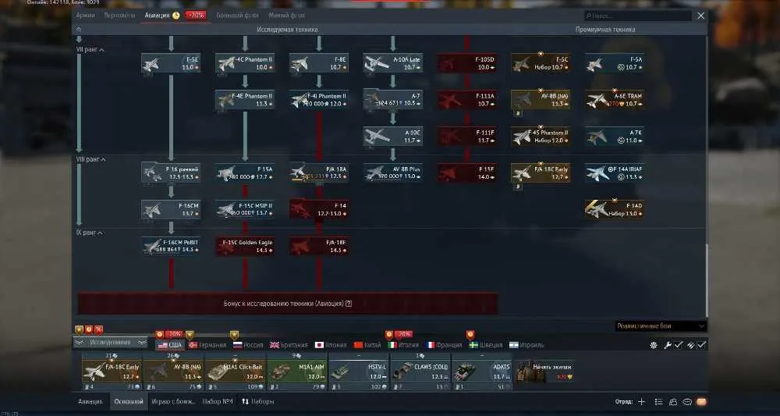
Task: Click the Нанять экипаж button
Action: click(545, 372)
